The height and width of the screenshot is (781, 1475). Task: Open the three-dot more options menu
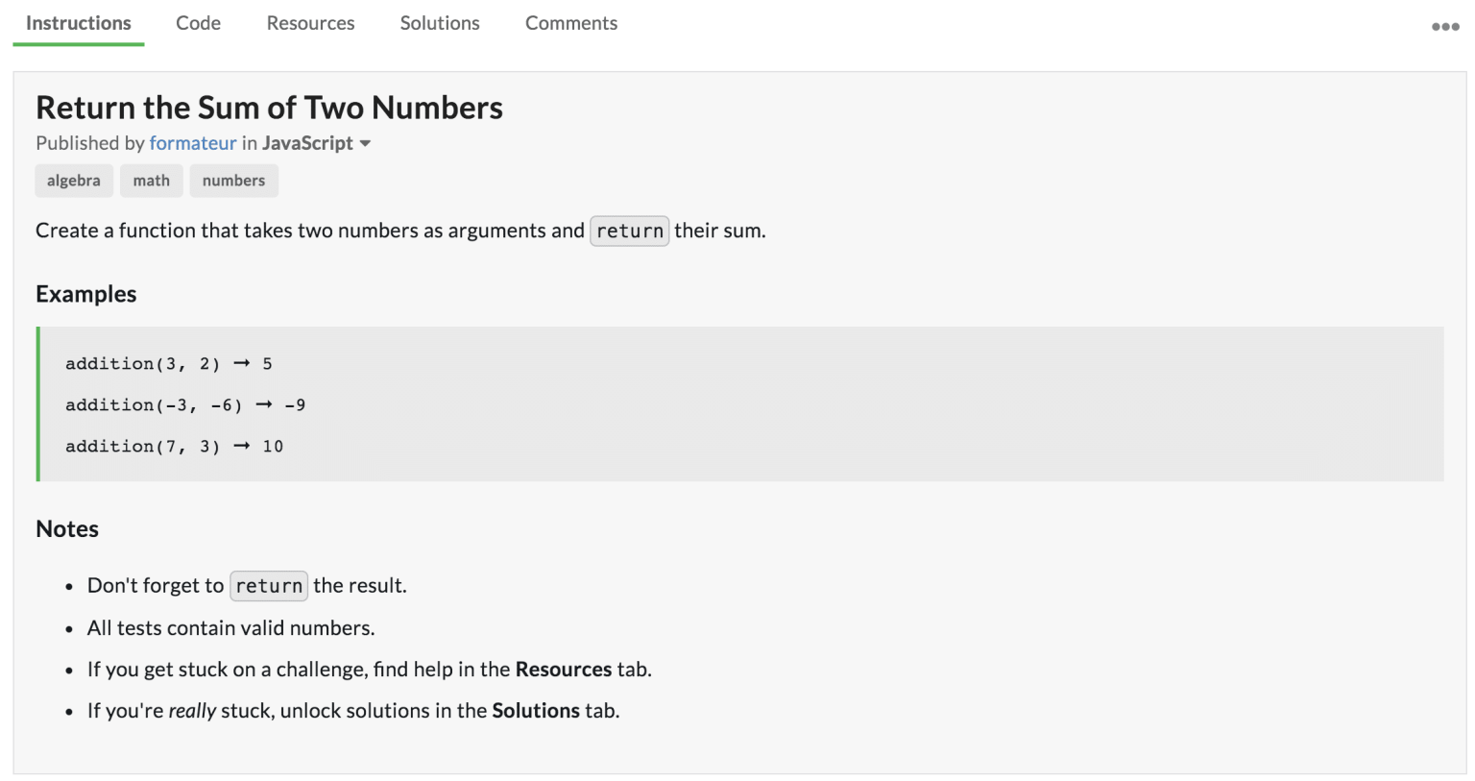(x=1444, y=27)
